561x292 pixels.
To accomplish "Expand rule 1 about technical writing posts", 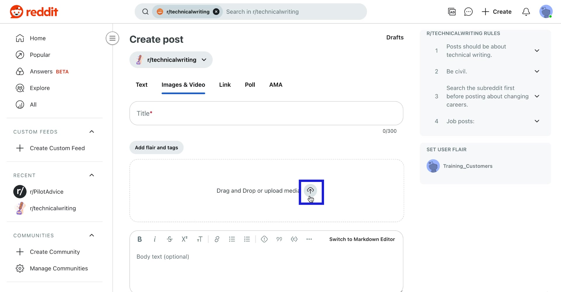I will (537, 51).
